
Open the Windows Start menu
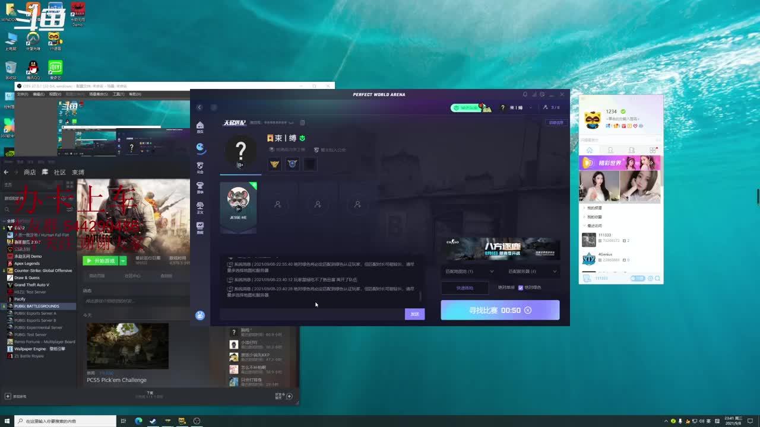point(6,421)
